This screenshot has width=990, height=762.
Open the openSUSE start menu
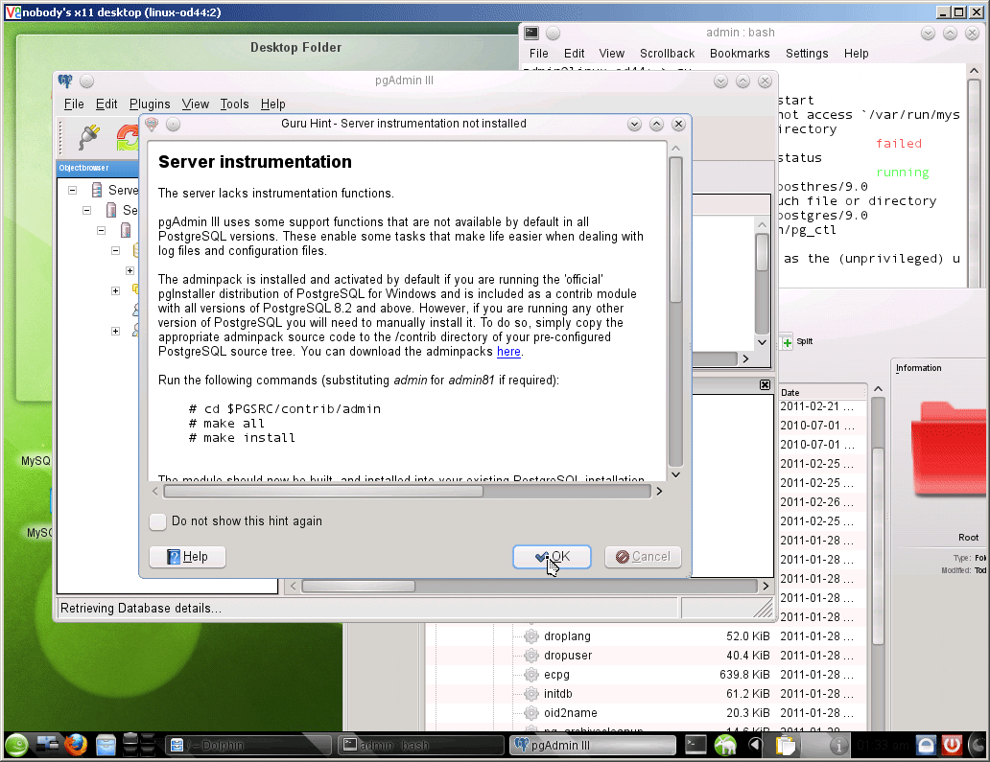(x=17, y=746)
